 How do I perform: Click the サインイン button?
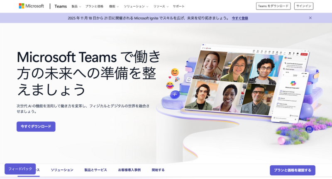(304, 6)
